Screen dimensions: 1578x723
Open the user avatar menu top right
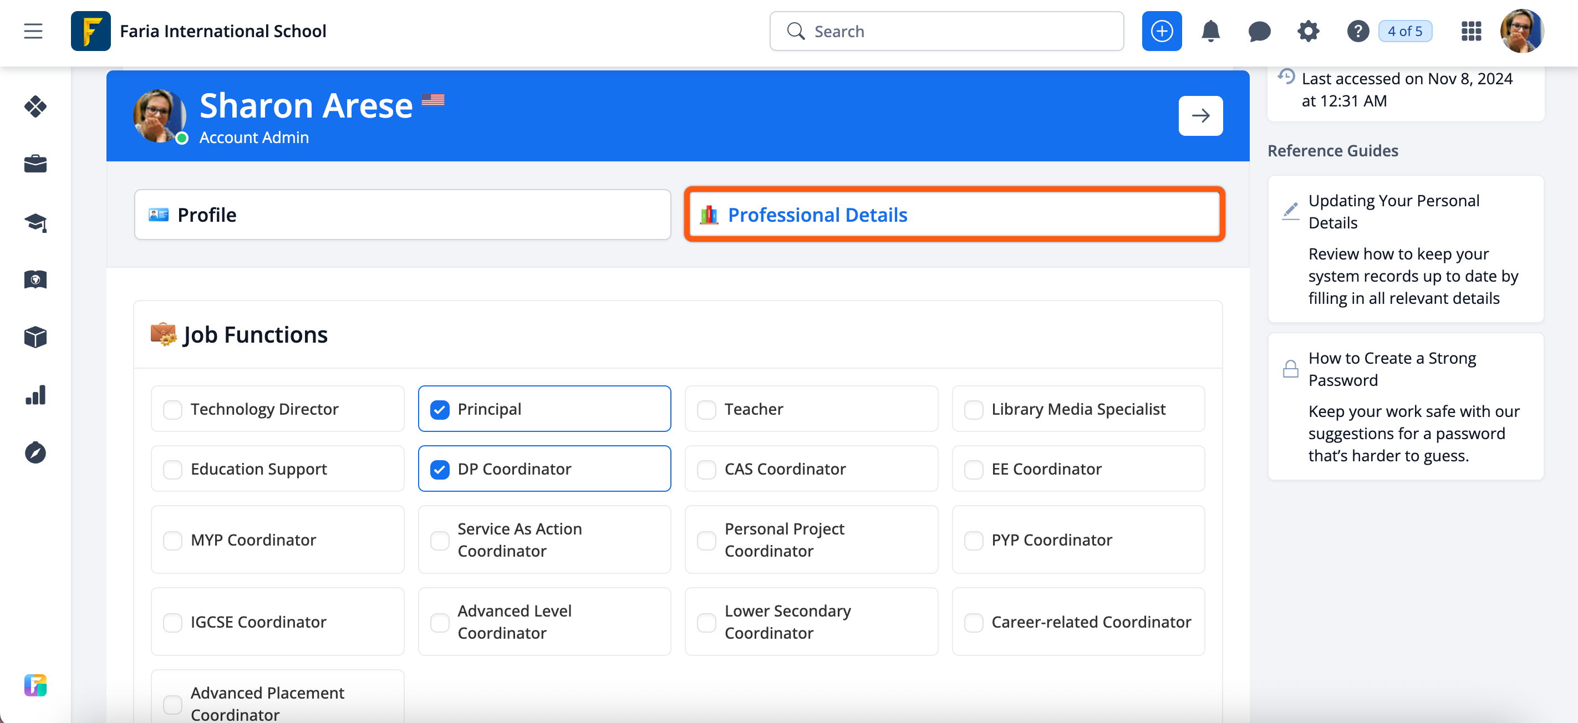(x=1521, y=31)
